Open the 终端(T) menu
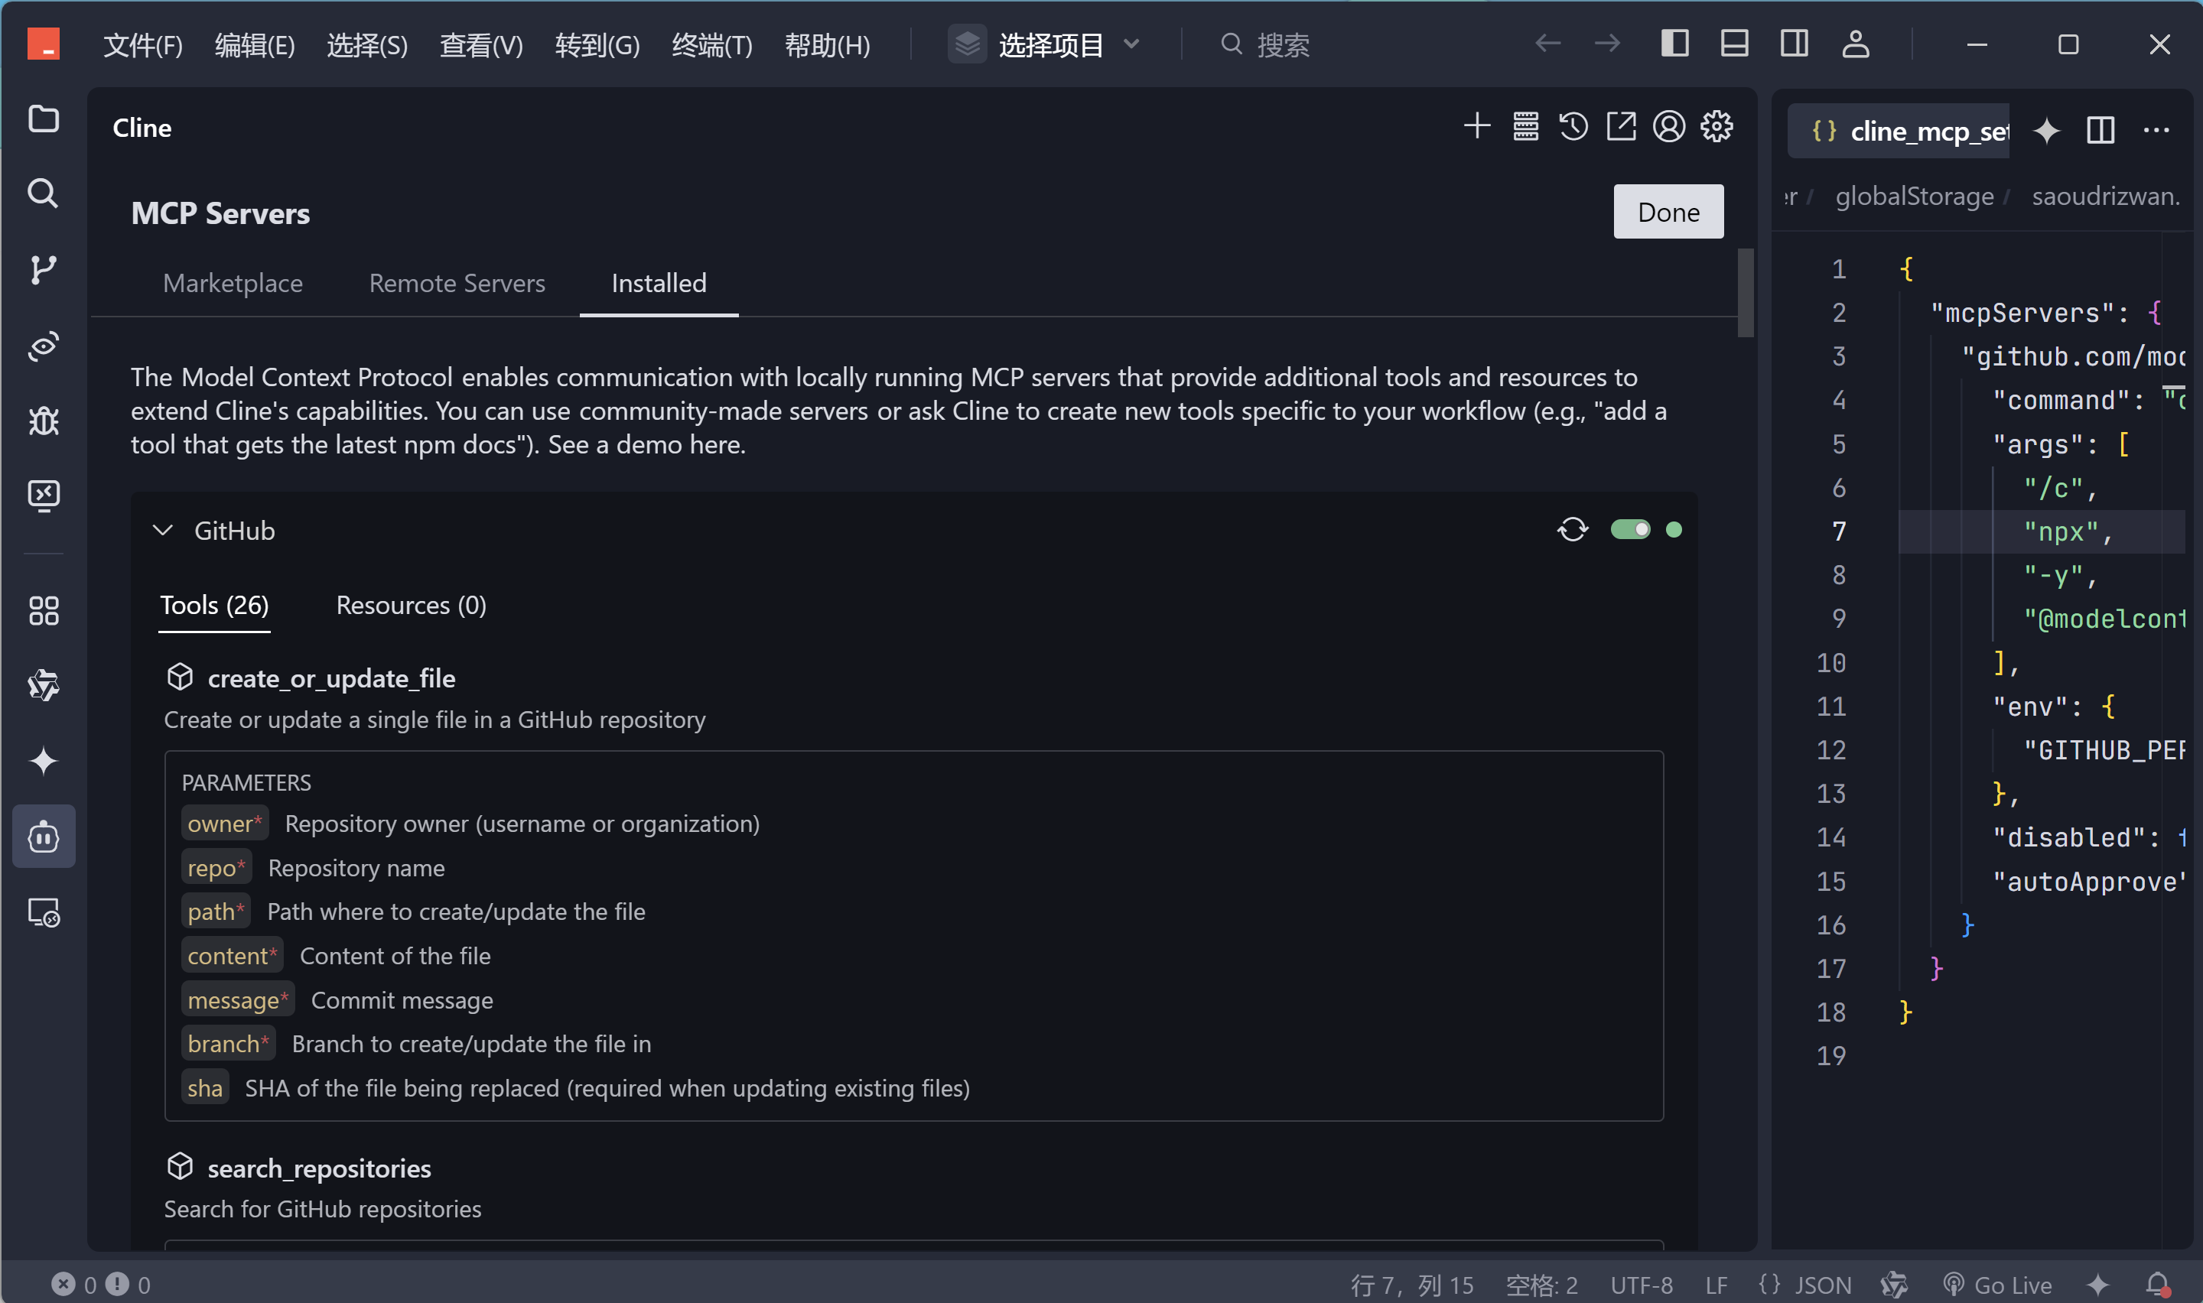Screen dimensions: 2203x1303 (x=711, y=45)
